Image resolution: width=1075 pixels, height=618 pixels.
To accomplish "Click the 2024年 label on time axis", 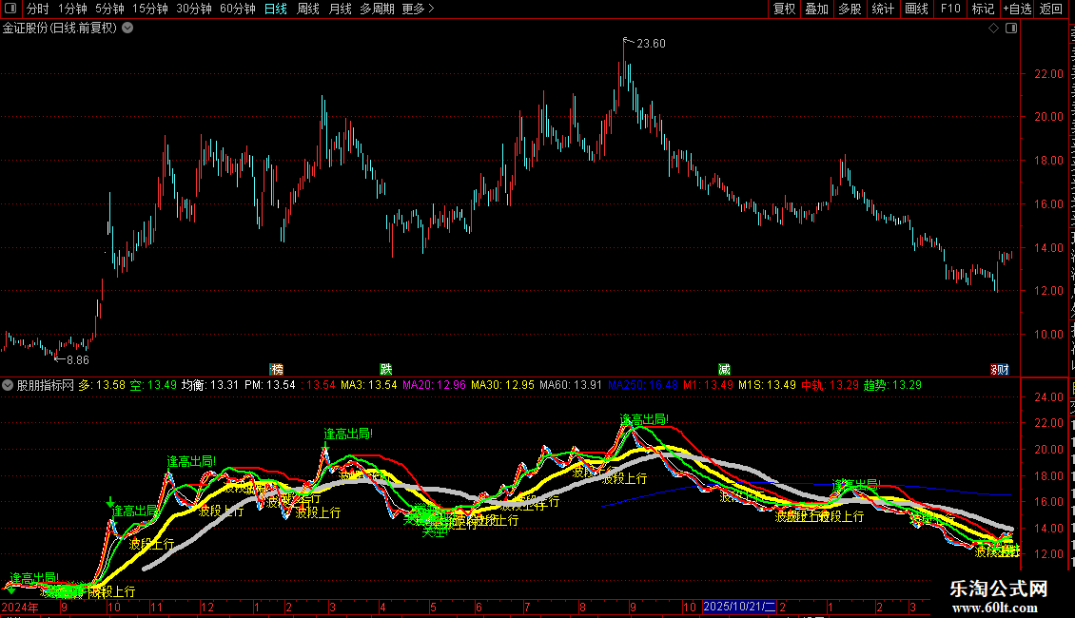I will (20, 607).
